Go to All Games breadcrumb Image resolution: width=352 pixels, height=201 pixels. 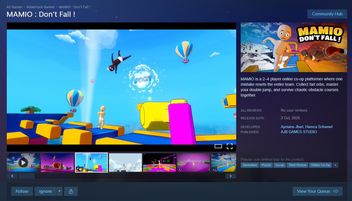click(x=15, y=7)
